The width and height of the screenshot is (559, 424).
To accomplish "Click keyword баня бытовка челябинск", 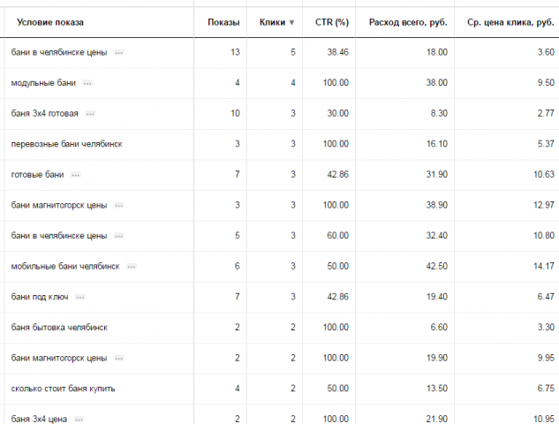I will coord(59,328).
